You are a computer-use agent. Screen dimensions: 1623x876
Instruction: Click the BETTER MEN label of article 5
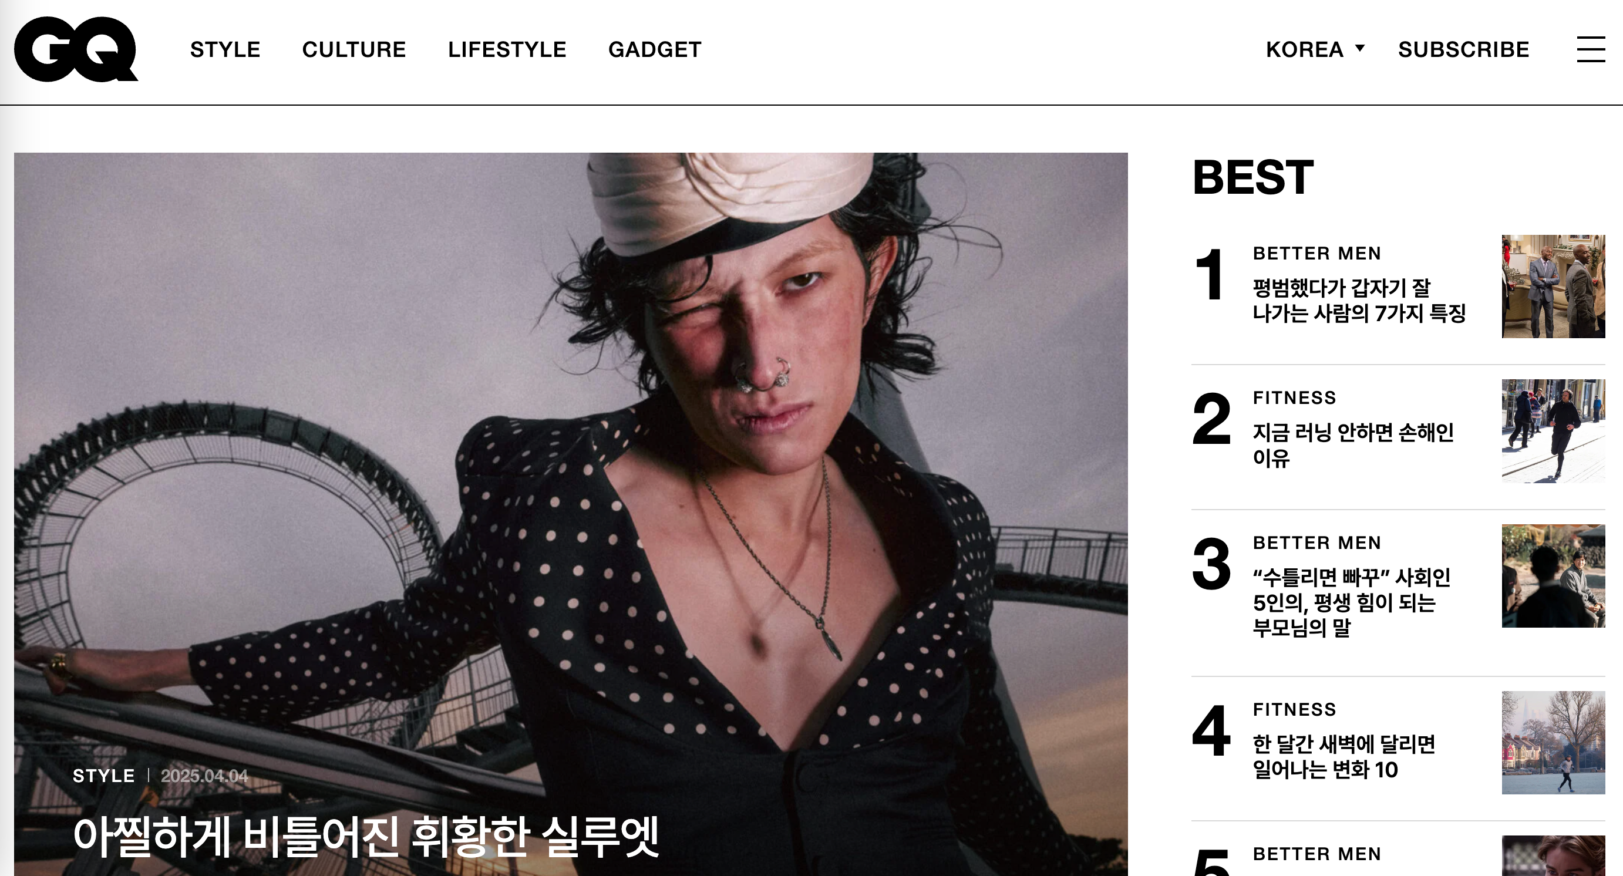(x=1317, y=853)
